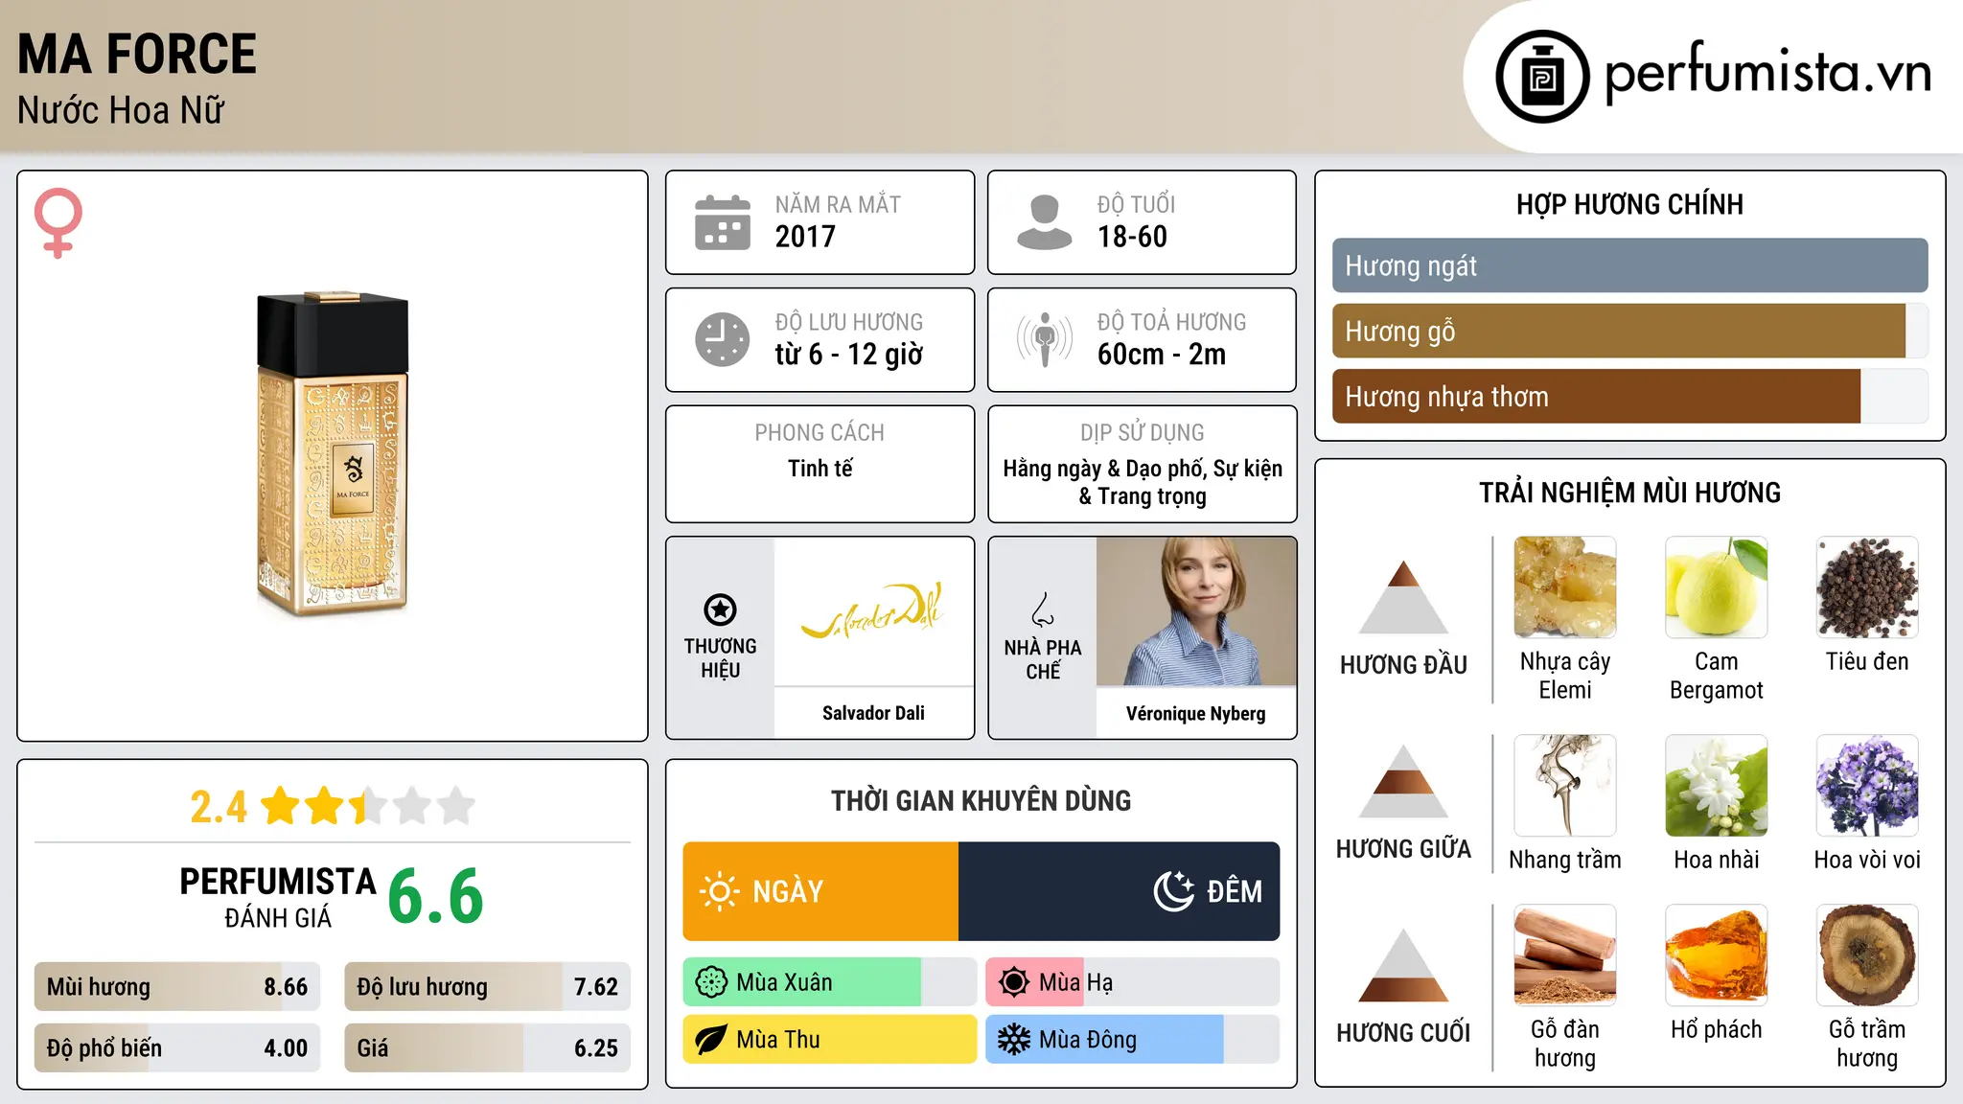Click the person icon beside Độ tuổi

[x=1044, y=222]
